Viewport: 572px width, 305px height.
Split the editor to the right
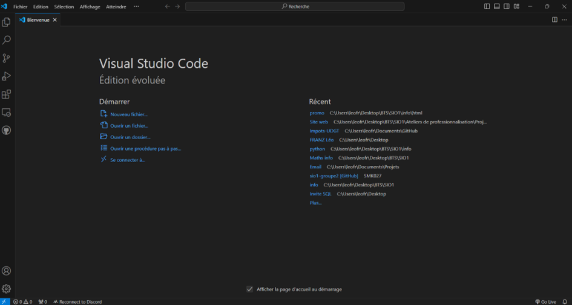click(x=554, y=20)
